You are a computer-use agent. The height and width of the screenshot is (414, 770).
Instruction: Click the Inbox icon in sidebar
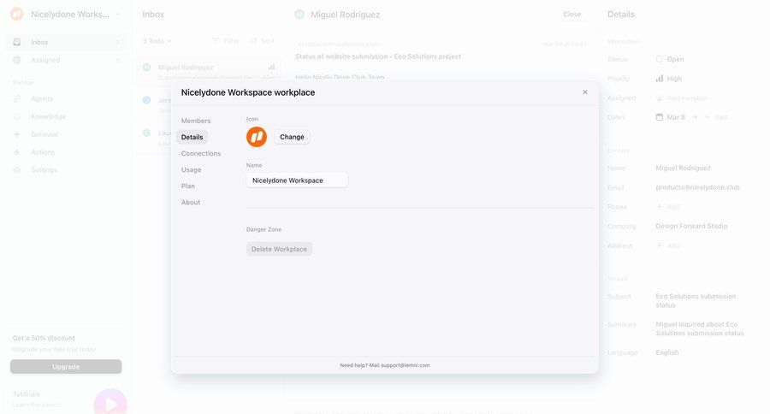[17, 42]
